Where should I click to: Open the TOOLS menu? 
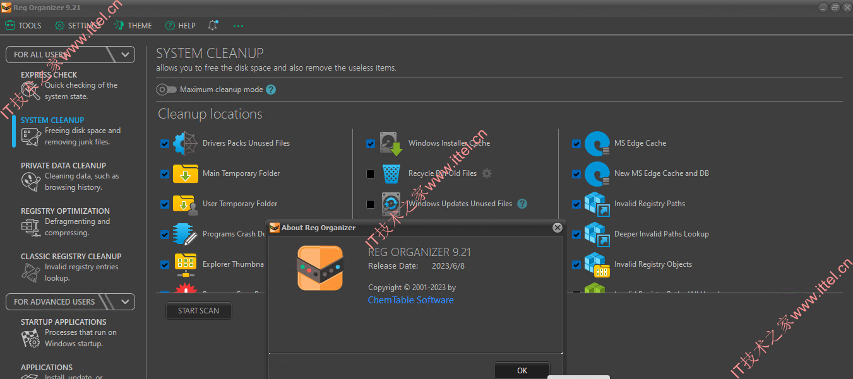pos(23,26)
